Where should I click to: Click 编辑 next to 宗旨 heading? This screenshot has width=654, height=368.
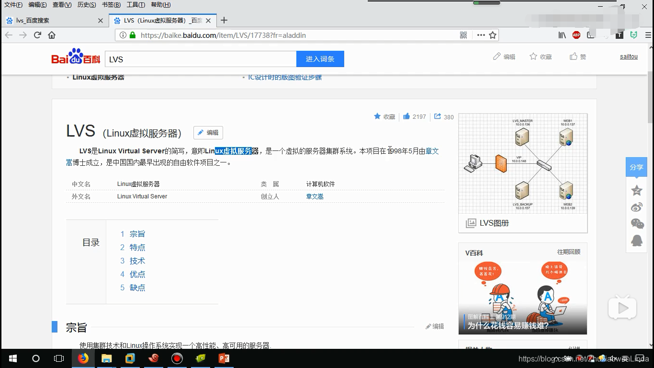(x=435, y=326)
